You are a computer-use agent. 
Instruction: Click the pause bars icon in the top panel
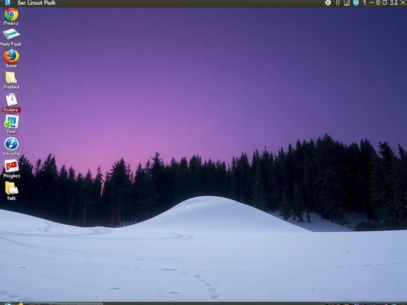(338, 4)
